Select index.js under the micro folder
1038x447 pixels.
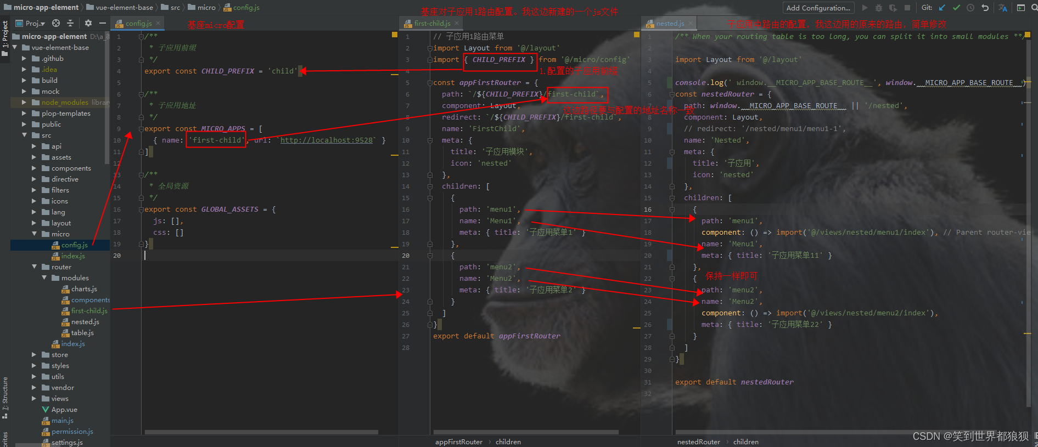tap(68, 256)
